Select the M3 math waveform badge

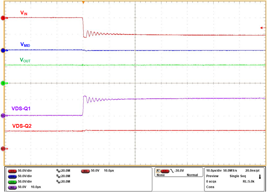[85, 171]
